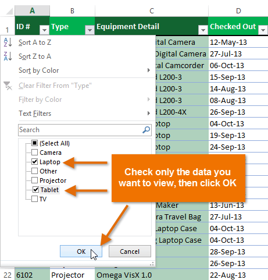The width and height of the screenshot is (268, 280).
Task: Open the Checked Out filter dropdown
Action: [x=263, y=30]
